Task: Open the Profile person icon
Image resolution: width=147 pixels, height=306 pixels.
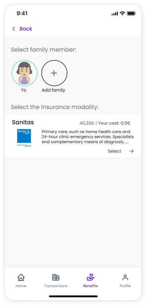Action: tap(125, 277)
